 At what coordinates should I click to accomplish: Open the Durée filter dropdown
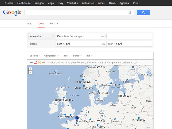[x=77, y=56]
